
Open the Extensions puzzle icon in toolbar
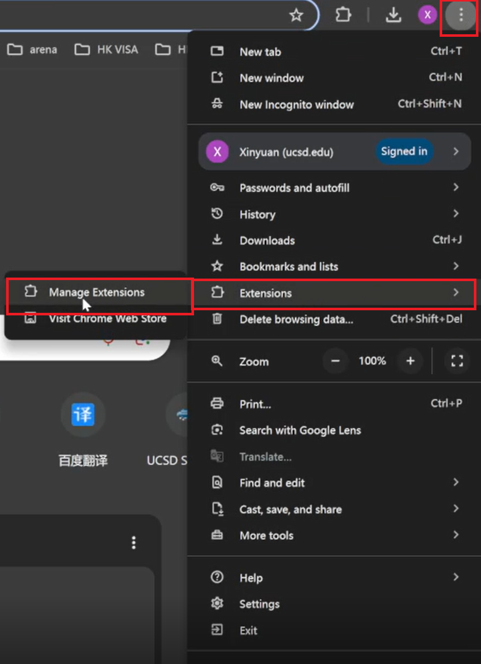[x=343, y=15]
